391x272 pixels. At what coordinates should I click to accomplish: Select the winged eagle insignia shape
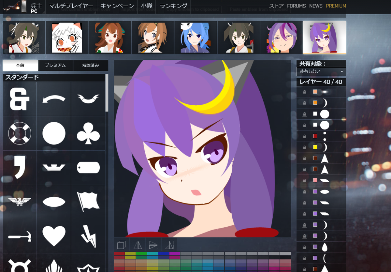[x=20, y=202]
